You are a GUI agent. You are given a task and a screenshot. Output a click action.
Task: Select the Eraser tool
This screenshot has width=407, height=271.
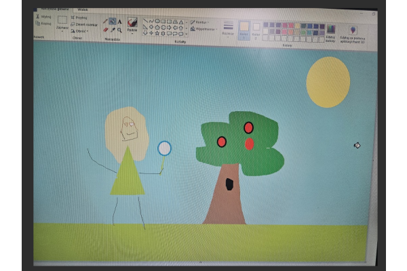105,29
